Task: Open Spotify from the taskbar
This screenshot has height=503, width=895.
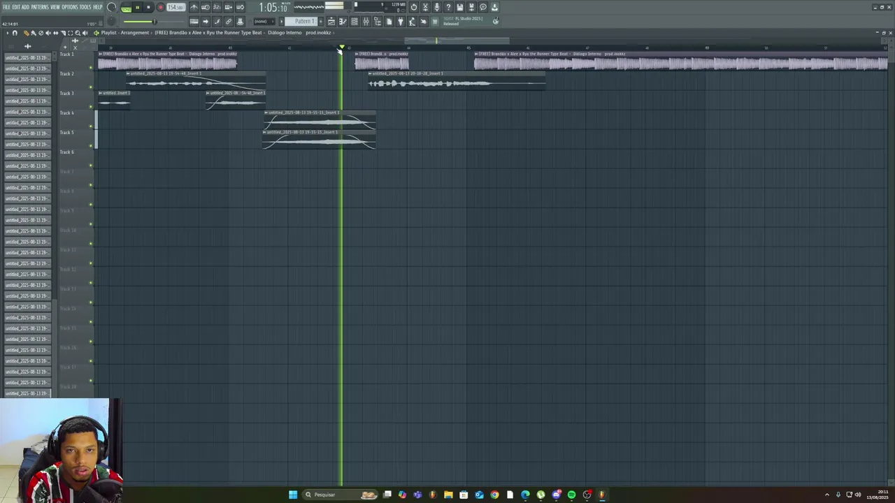Action: (571, 495)
